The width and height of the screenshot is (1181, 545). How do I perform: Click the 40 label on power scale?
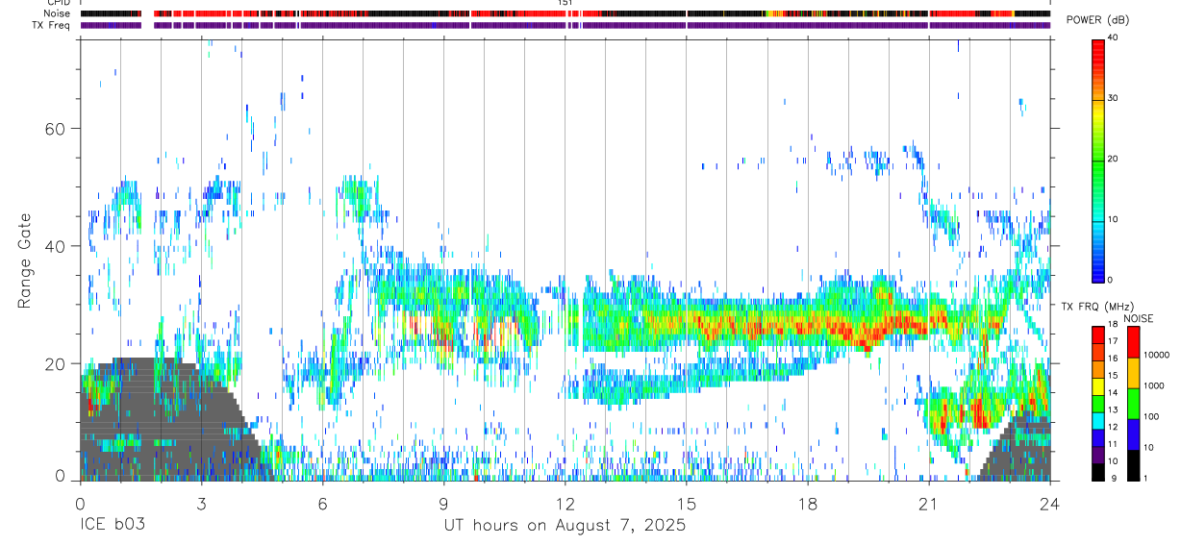(x=1114, y=38)
